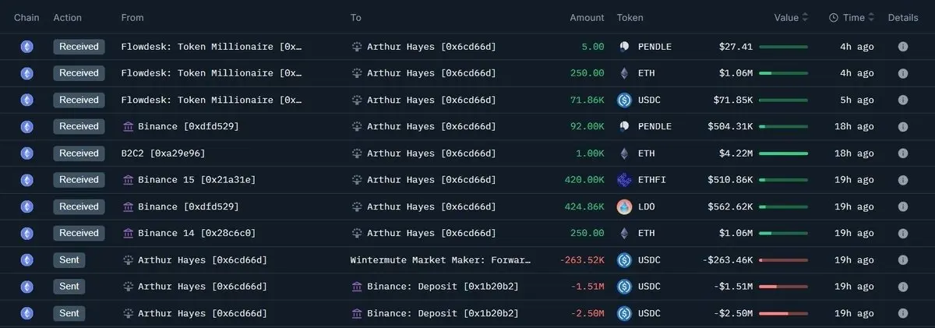Click the ETH token icon in the 1.00K row
This screenshot has width=935, height=328.
[x=624, y=153]
